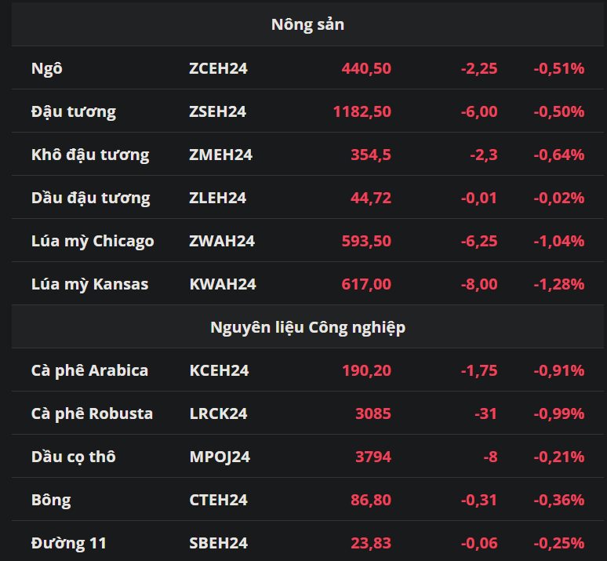The width and height of the screenshot is (607, 561).
Task: Select the 3794 crude palm oil price
Action: (373, 457)
